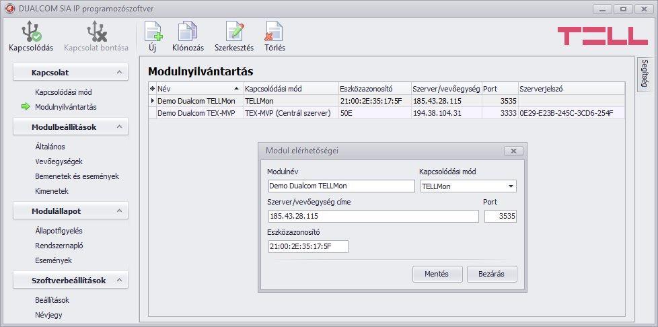Click the Szerkesztés edit icon
The height and width of the screenshot is (327, 658).
(x=235, y=31)
